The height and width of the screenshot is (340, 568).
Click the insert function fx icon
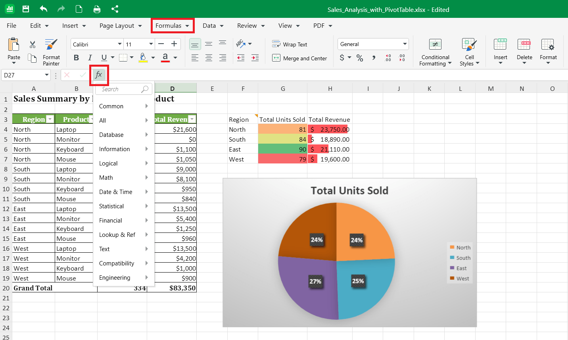(x=99, y=75)
